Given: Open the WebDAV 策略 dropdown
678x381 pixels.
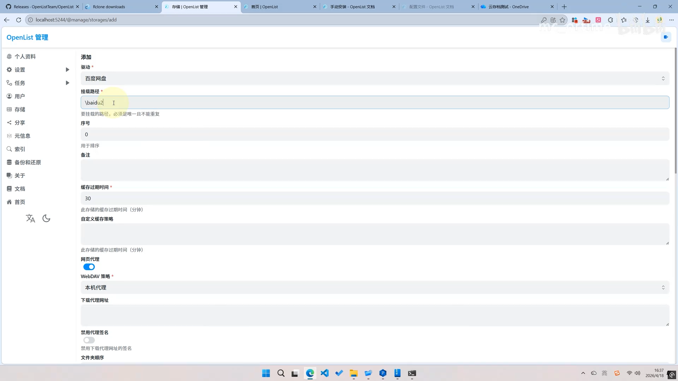Looking at the screenshot, I should click(375, 288).
